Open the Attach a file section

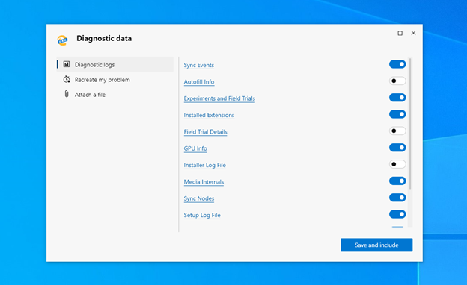115,95
